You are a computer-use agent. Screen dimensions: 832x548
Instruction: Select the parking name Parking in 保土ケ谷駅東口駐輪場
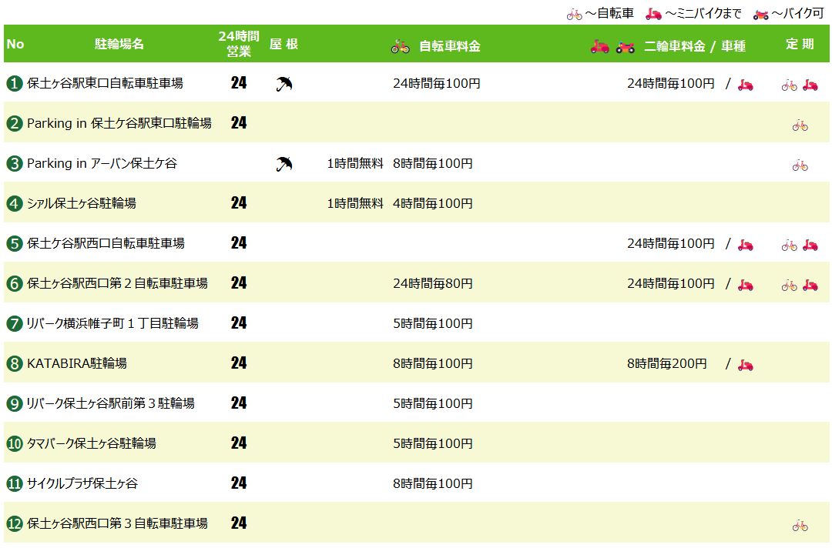[119, 123]
